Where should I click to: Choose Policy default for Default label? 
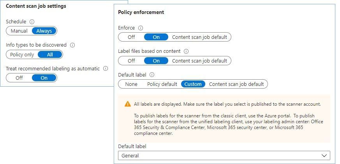162,84
